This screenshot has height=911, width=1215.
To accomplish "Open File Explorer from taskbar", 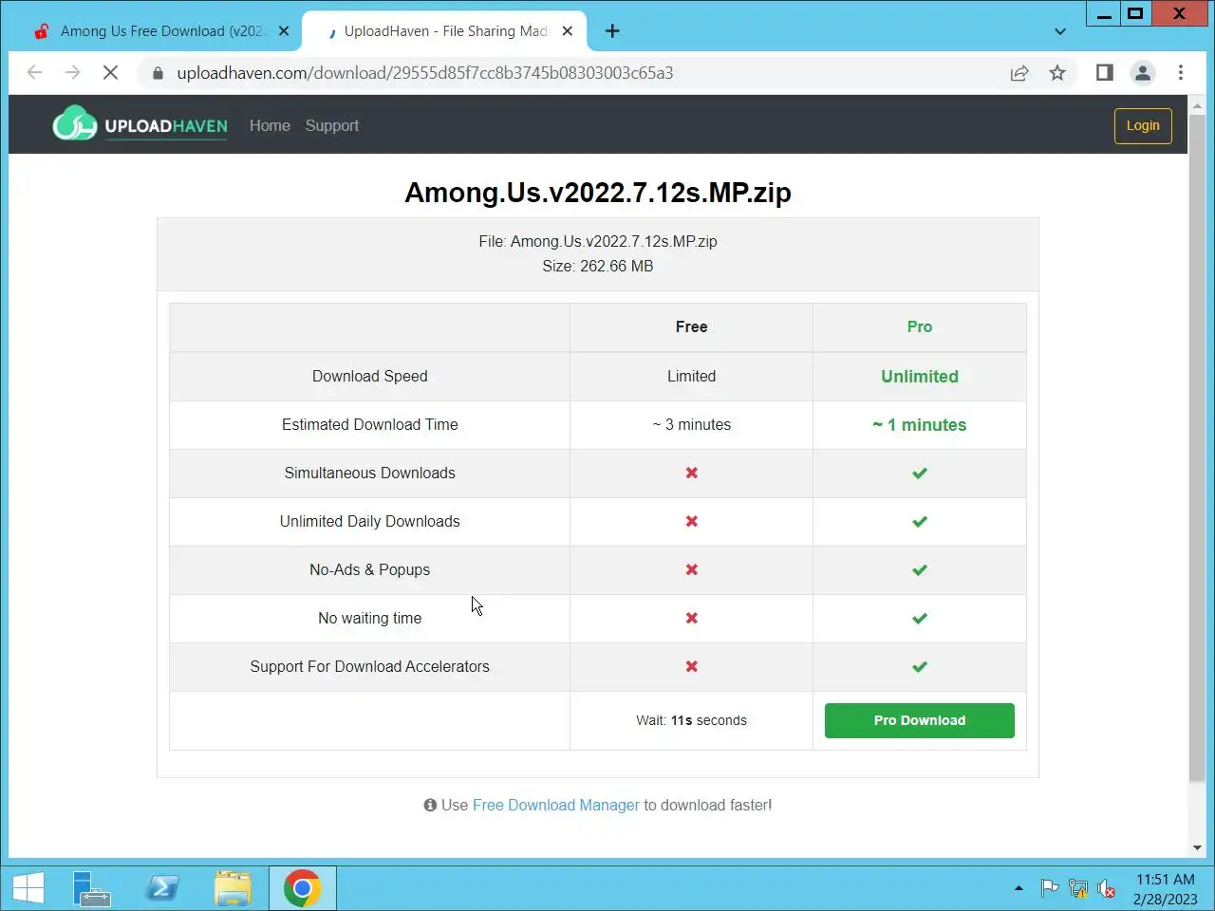I will click(x=233, y=888).
